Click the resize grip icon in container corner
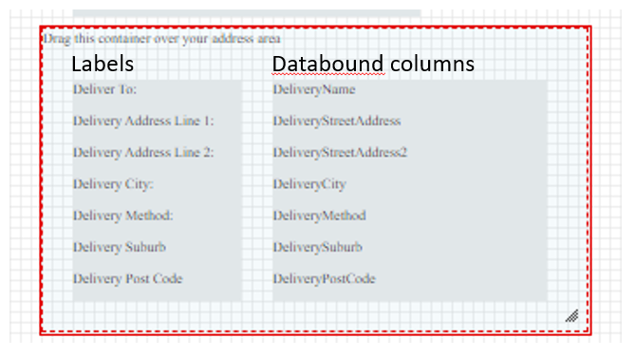 point(571,315)
